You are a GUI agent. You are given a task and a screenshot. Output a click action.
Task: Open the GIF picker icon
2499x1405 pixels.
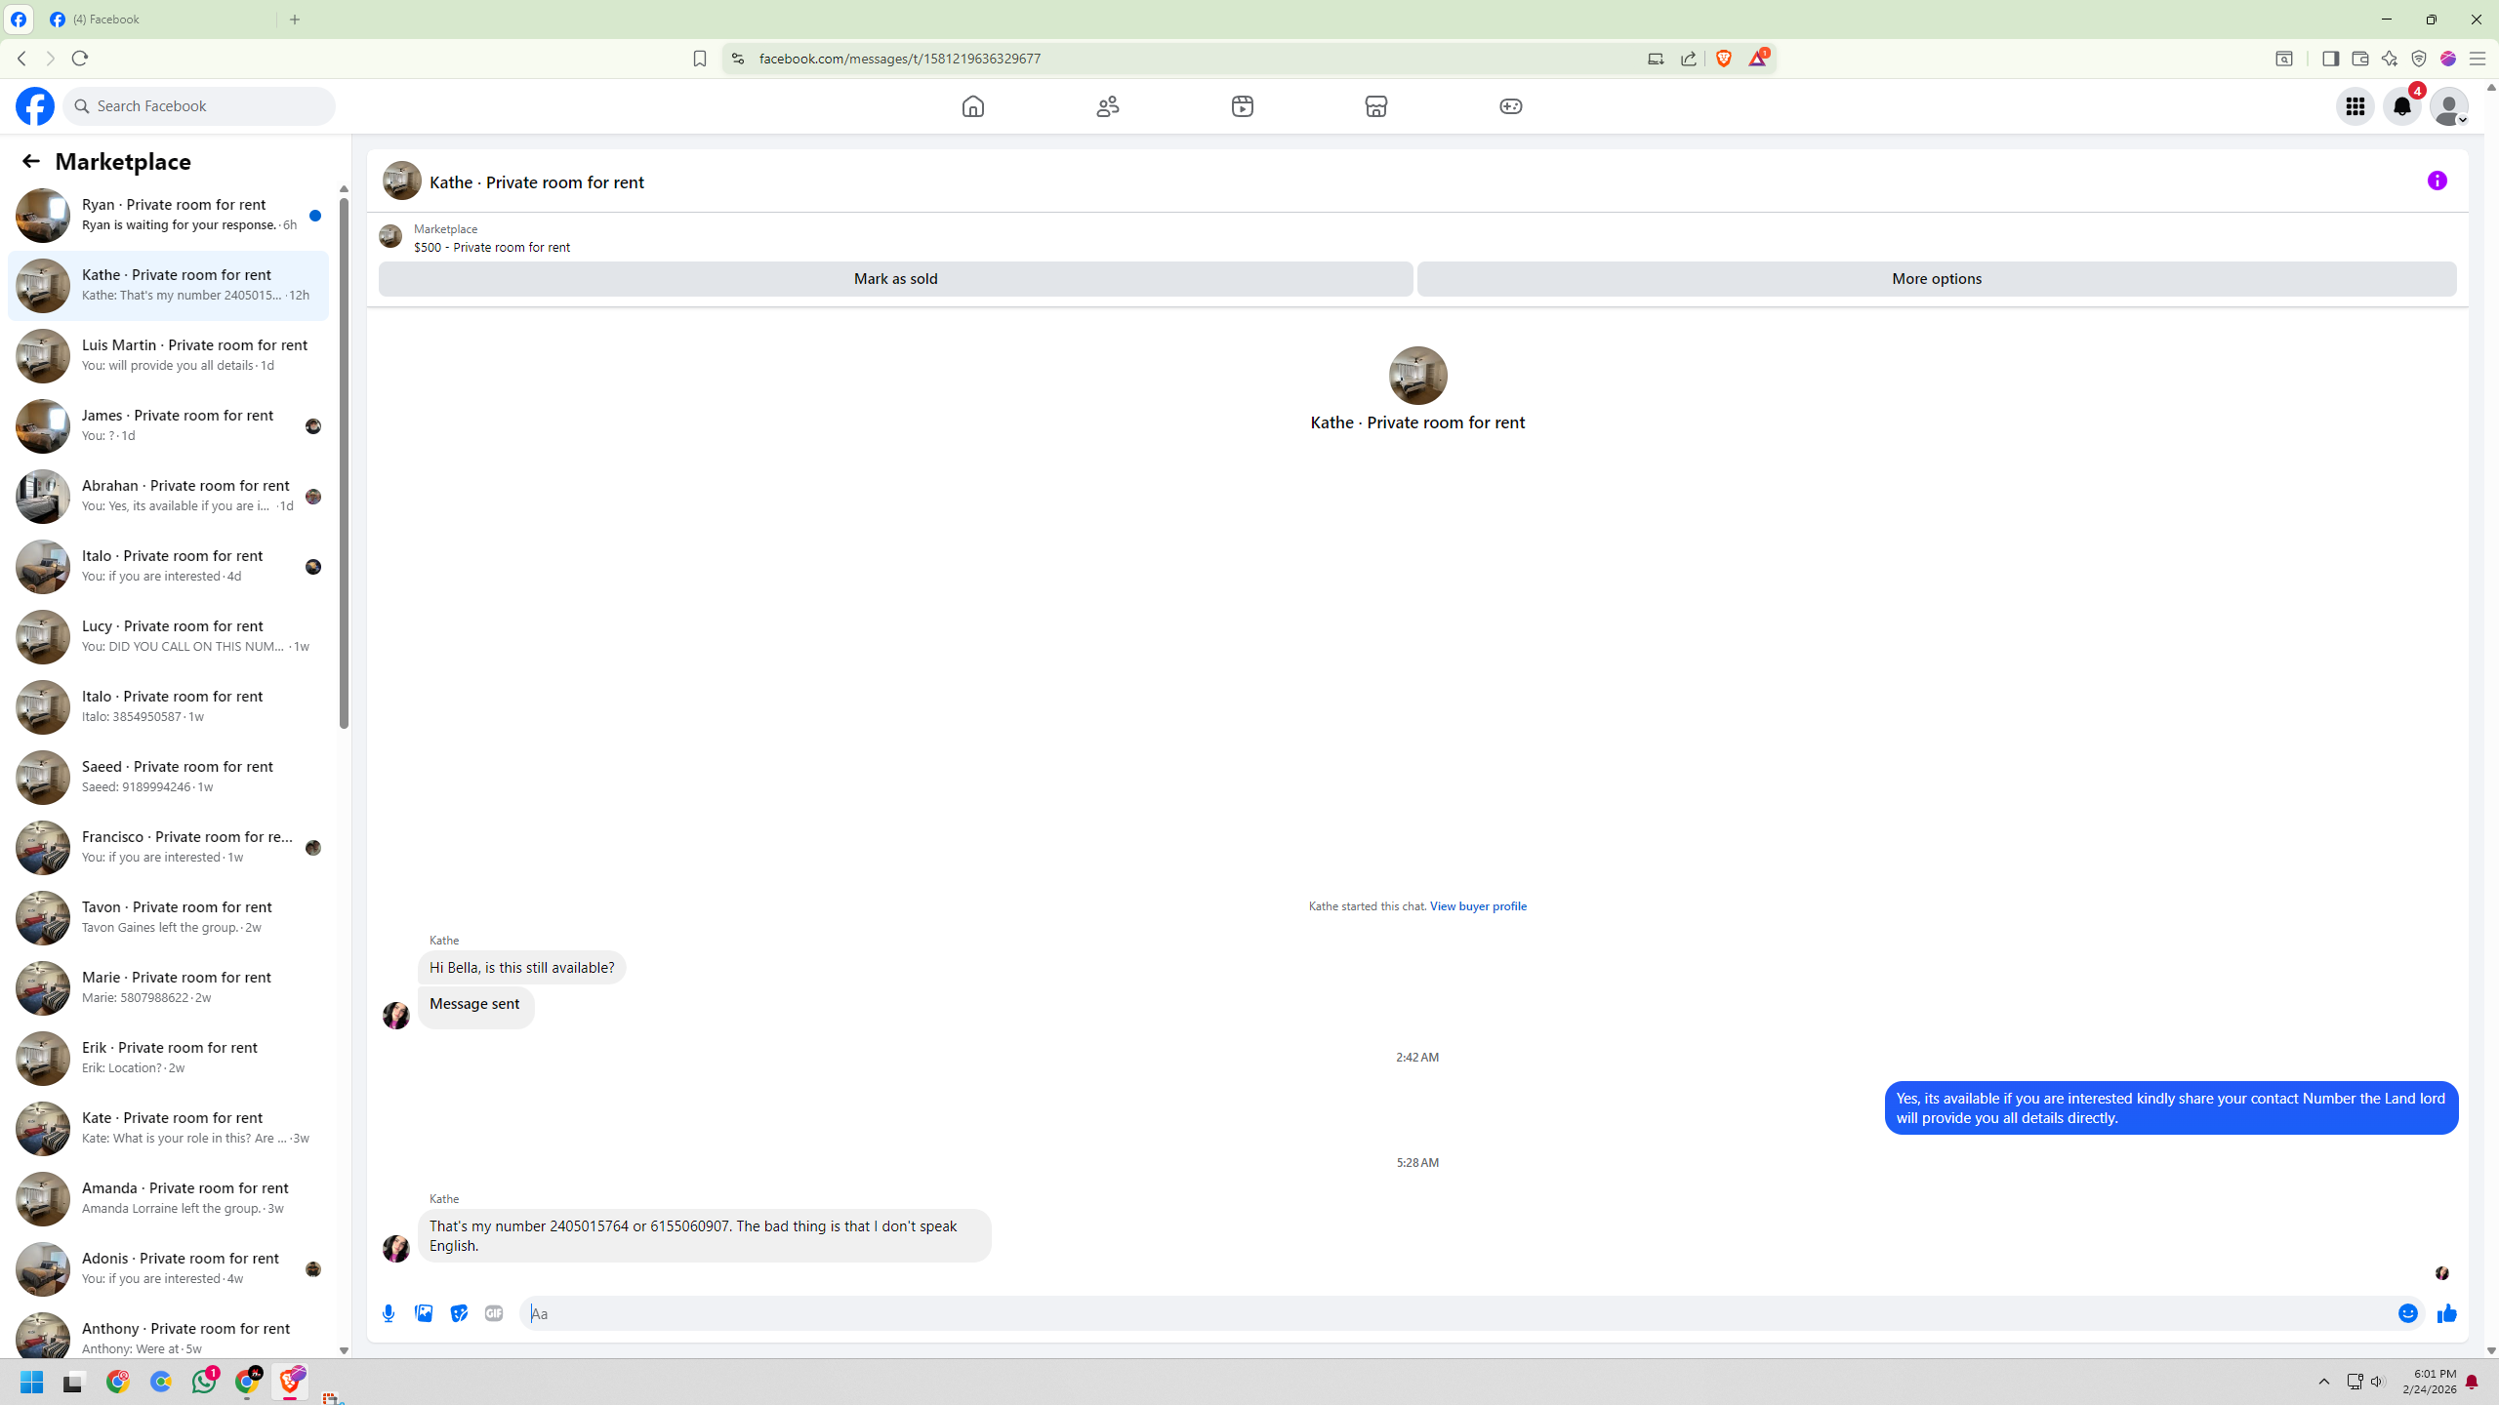[x=494, y=1313]
